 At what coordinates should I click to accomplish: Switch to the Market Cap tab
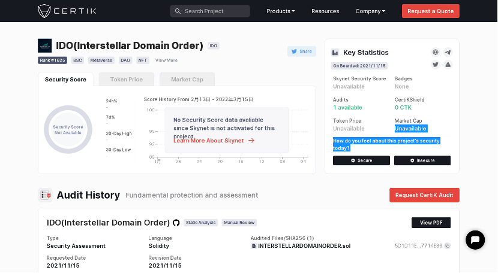tap(187, 79)
